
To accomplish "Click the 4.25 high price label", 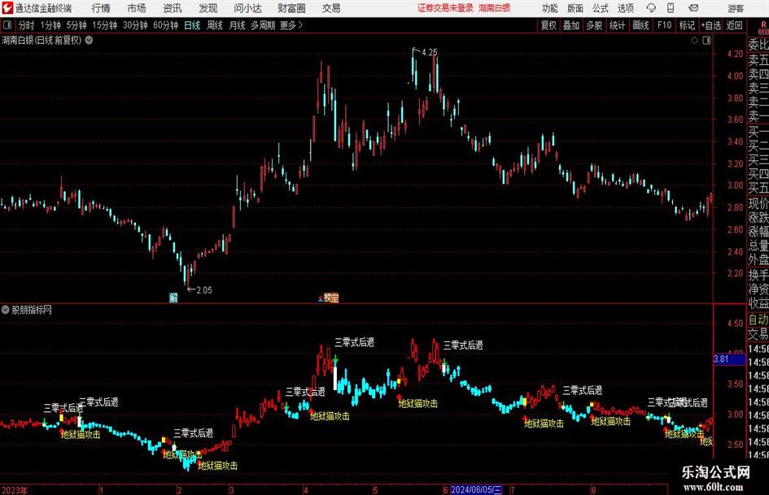I will 429,52.
